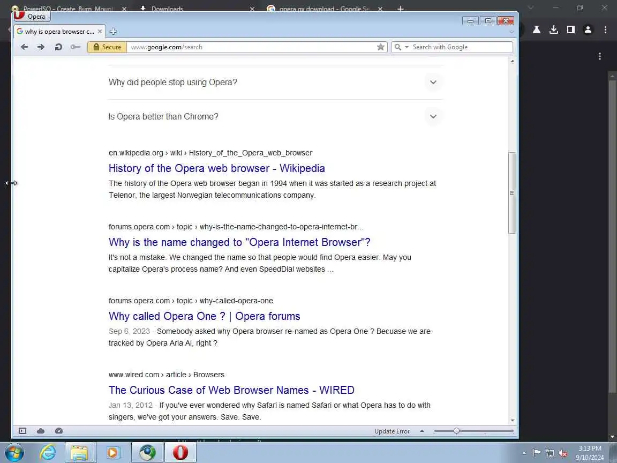Open a new tab in Chrome window
Image resolution: width=617 pixels, height=463 pixels.
[401, 8]
